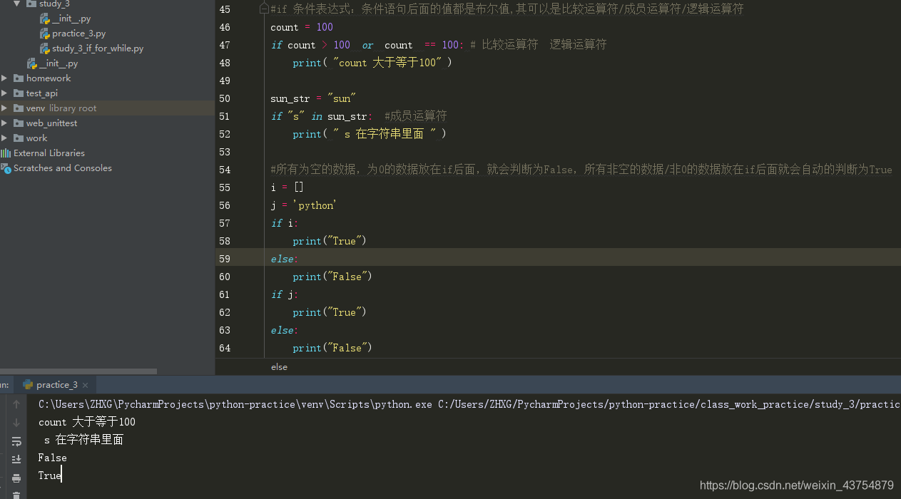Click the External Libraries bar-chart icon
This screenshot has height=499, width=901.
6,153
